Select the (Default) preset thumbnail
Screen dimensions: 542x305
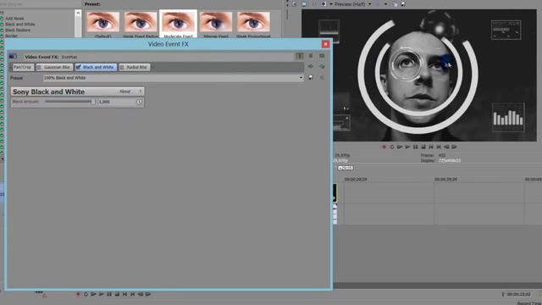(102, 25)
